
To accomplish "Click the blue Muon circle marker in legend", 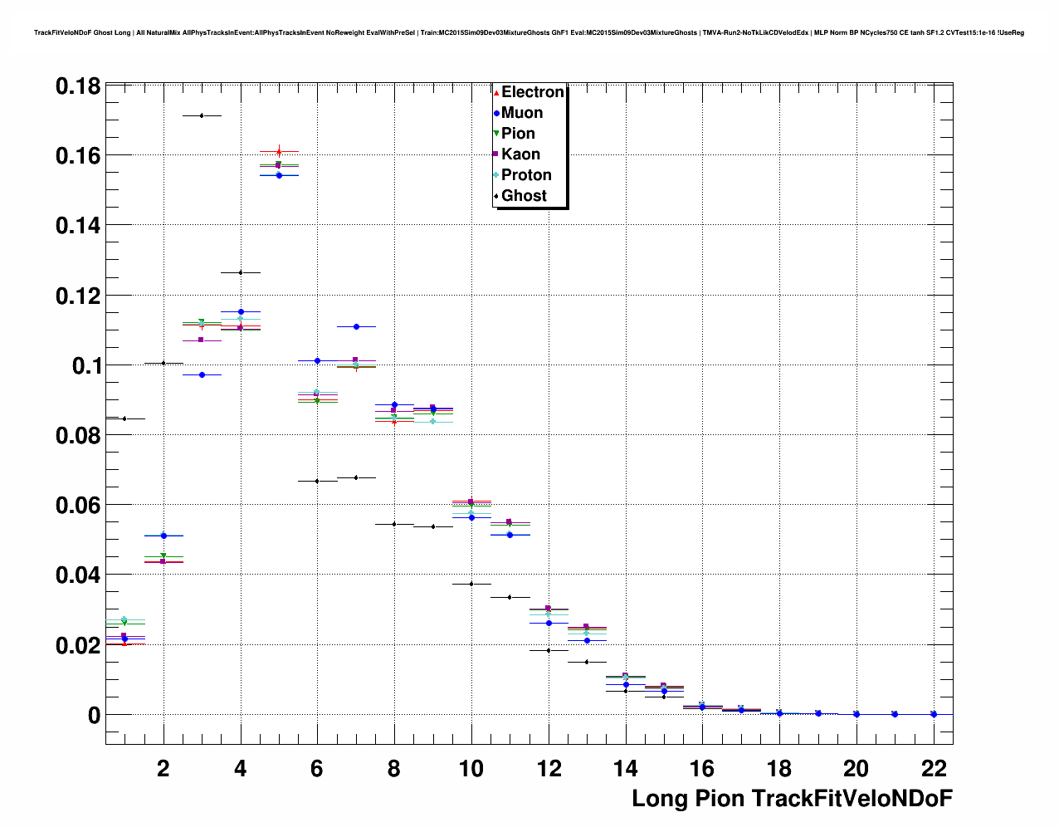I will [x=496, y=113].
